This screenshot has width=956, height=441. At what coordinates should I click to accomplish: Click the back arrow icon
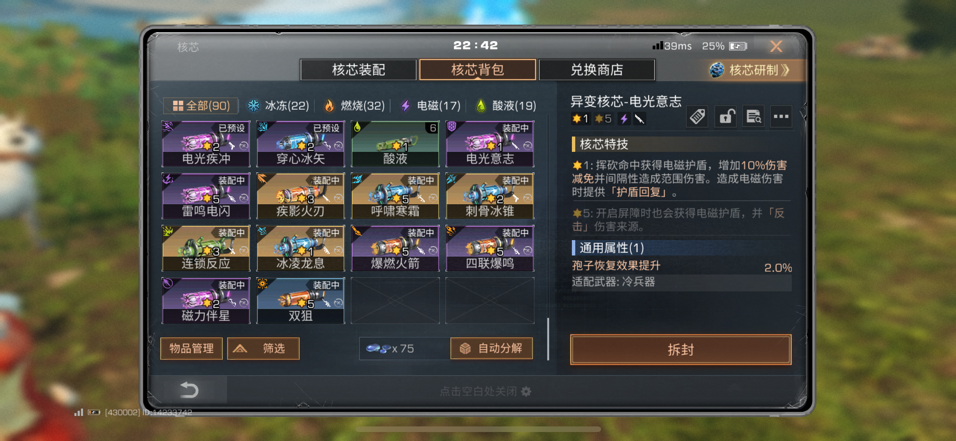click(x=189, y=390)
